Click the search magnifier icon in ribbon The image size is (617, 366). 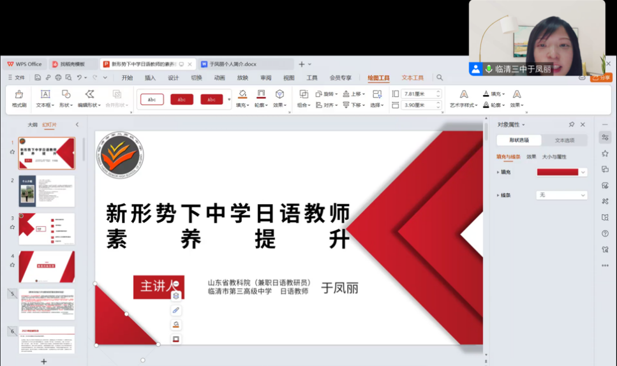(x=440, y=78)
